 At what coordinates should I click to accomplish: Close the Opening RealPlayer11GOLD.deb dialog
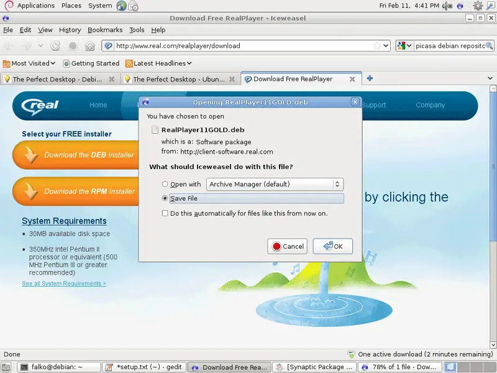pos(355,102)
